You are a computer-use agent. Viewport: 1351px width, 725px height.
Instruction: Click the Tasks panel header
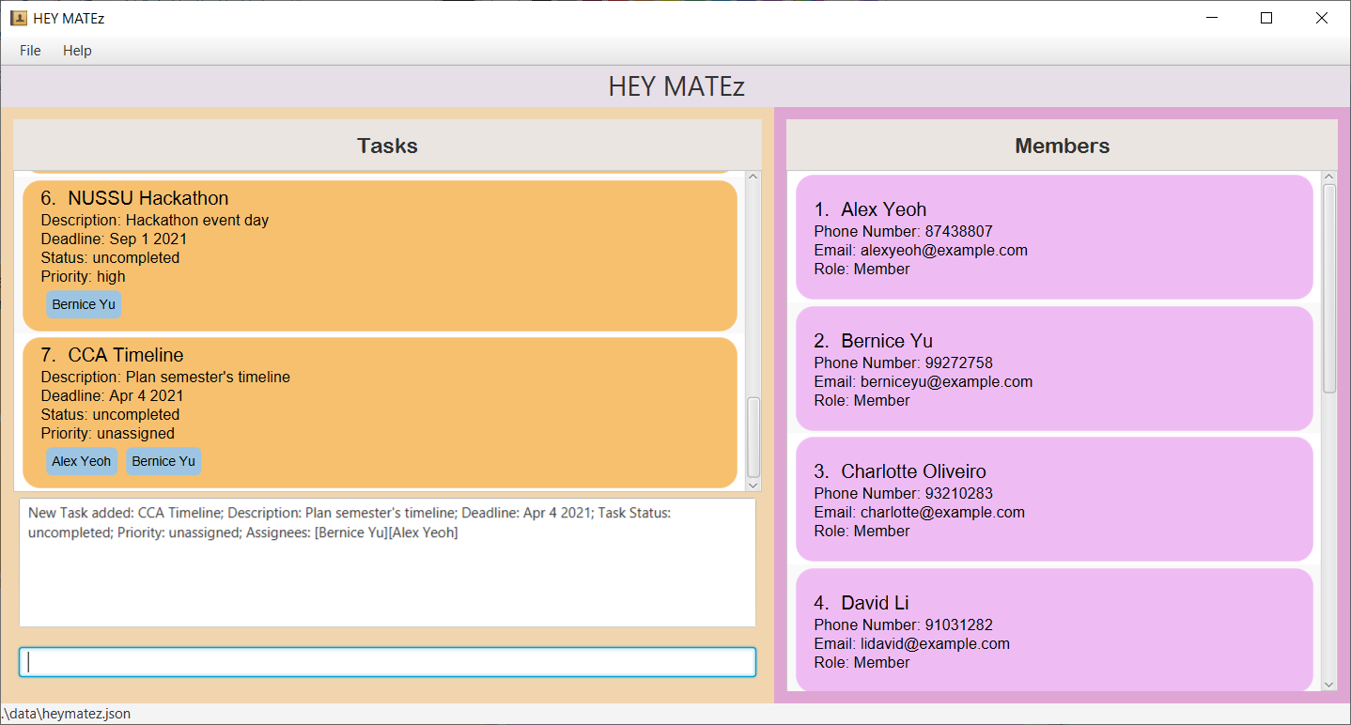pos(387,146)
